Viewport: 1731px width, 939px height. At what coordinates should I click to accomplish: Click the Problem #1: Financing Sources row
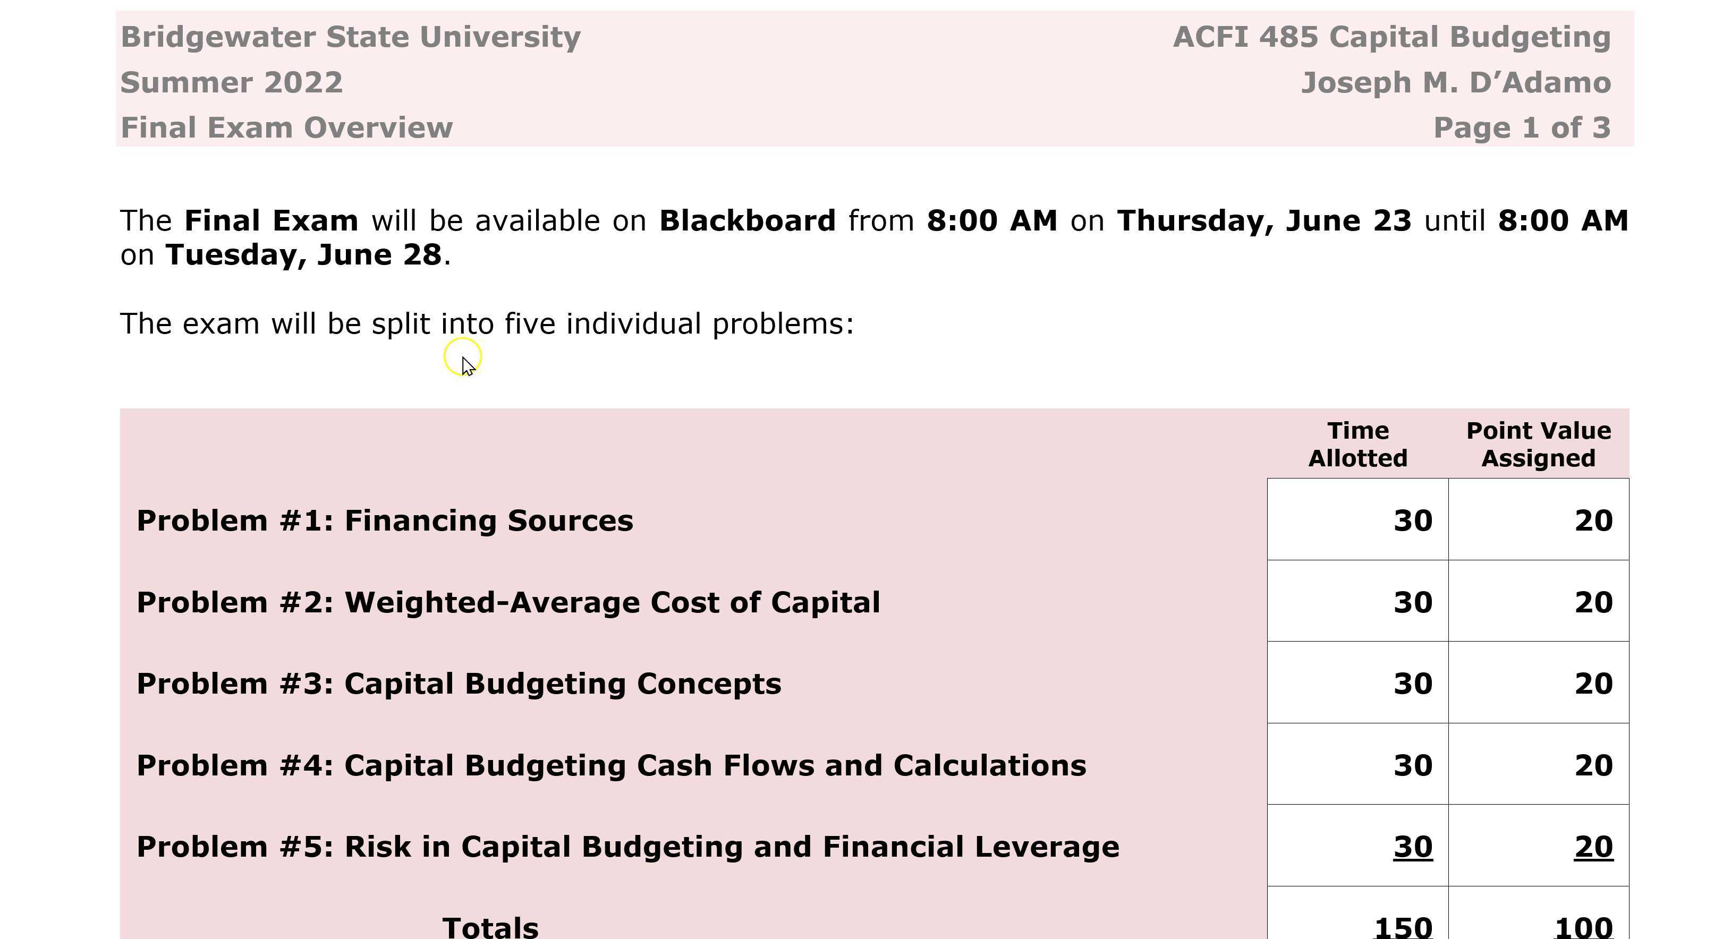pos(385,520)
